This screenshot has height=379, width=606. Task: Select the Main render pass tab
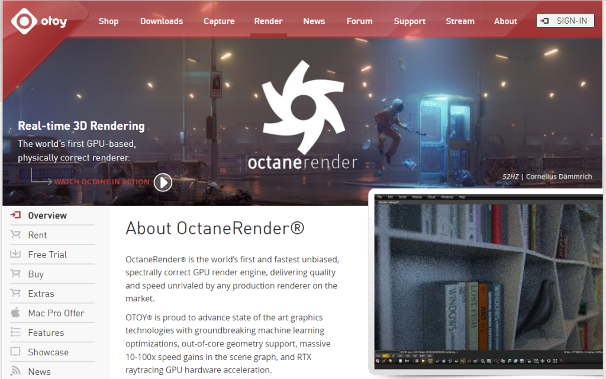pos(379,355)
